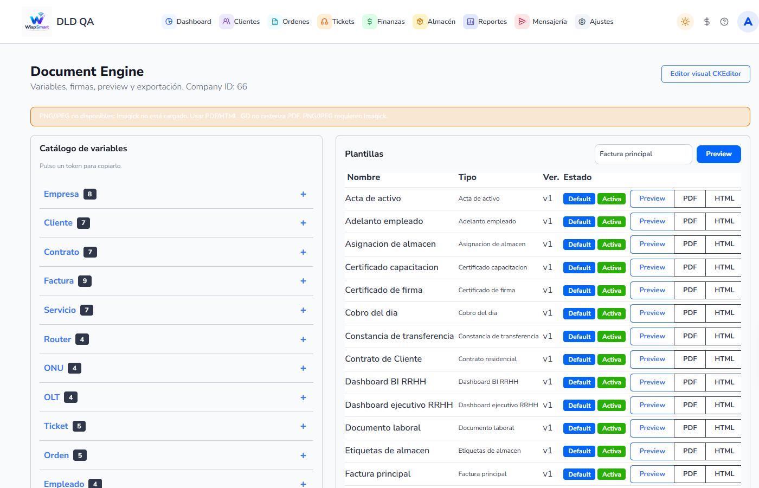Open the user avatar menu
The image size is (759, 488).
tap(748, 22)
